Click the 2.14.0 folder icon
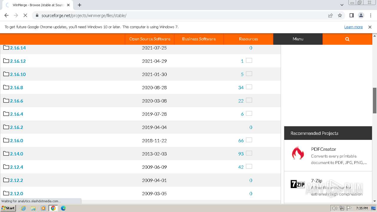This screenshot has width=377, height=212. pos(6,153)
